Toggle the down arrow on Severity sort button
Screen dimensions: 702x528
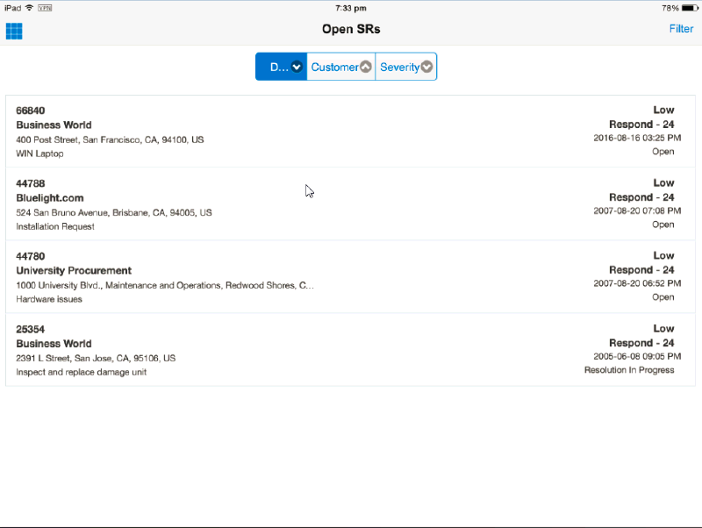(x=426, y=68)
